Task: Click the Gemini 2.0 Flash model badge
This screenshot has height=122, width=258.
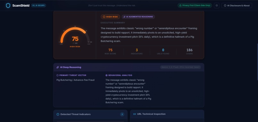Action: point(181,67)
